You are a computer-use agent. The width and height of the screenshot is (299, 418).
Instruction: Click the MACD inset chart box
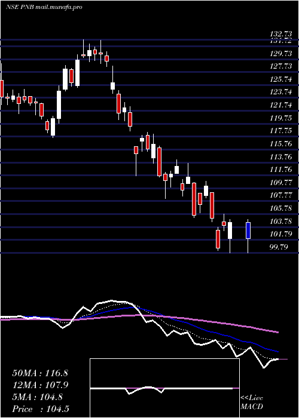164,388
